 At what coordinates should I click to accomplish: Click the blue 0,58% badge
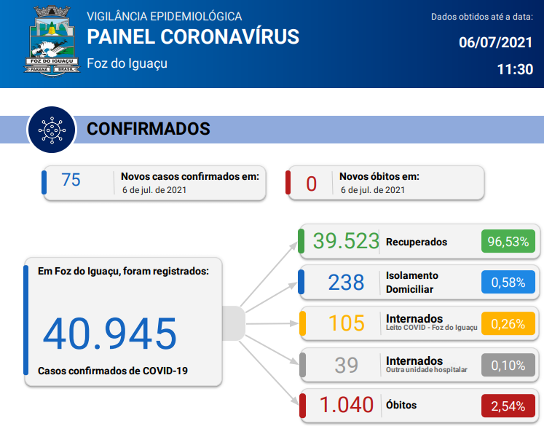508,282
